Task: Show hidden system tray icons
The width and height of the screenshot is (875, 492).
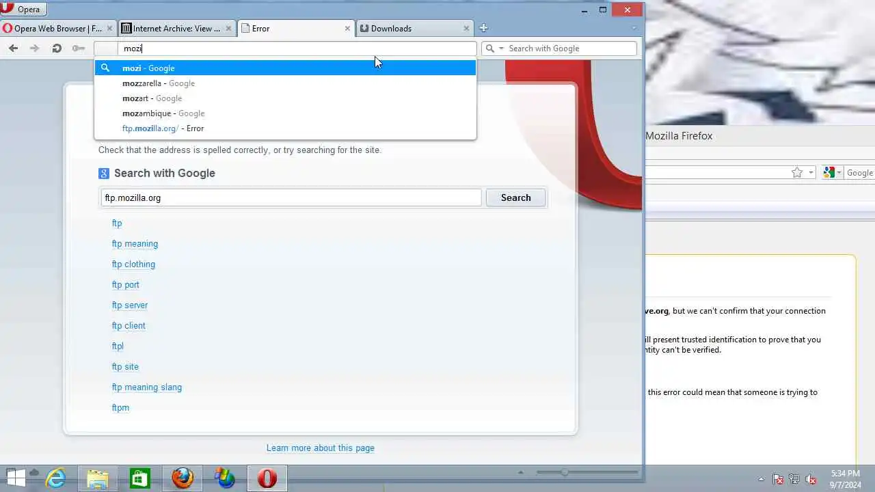Action: tap(762, 480)
